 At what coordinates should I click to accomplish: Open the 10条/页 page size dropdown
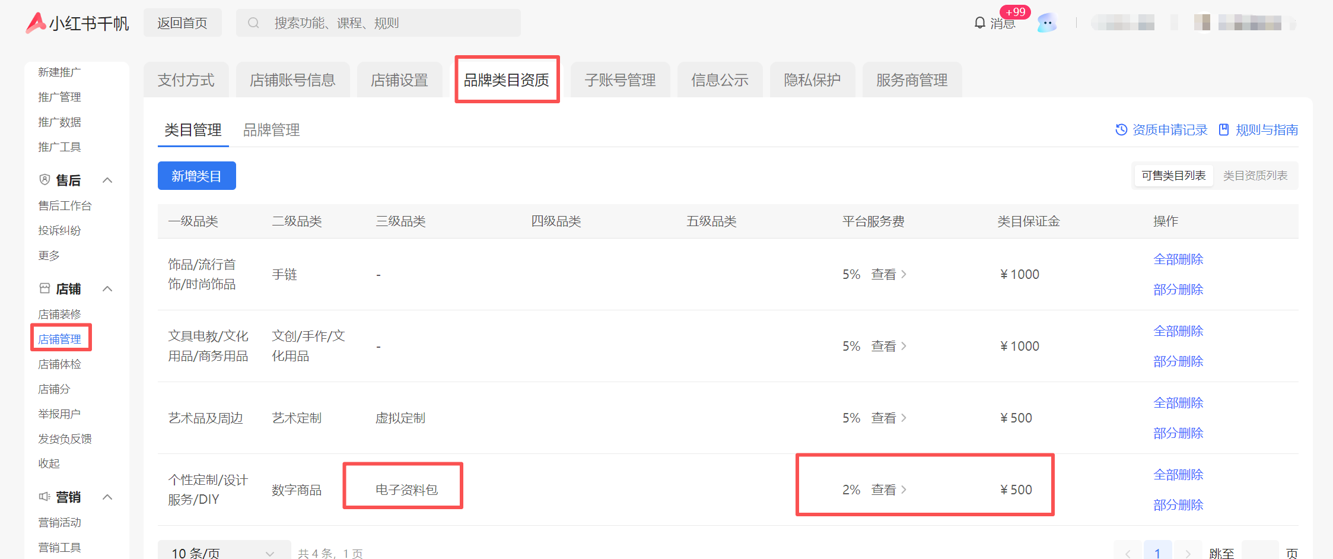tap(222, 552)
